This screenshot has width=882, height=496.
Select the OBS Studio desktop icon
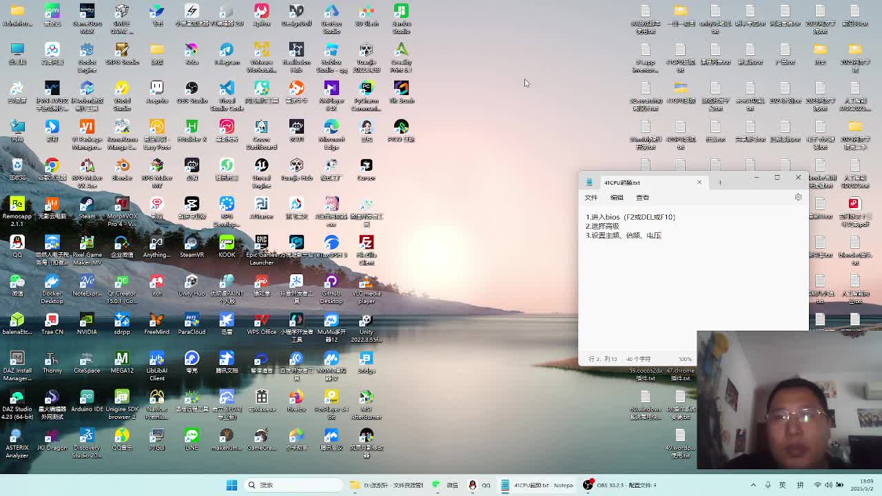[x=192, y=92]
